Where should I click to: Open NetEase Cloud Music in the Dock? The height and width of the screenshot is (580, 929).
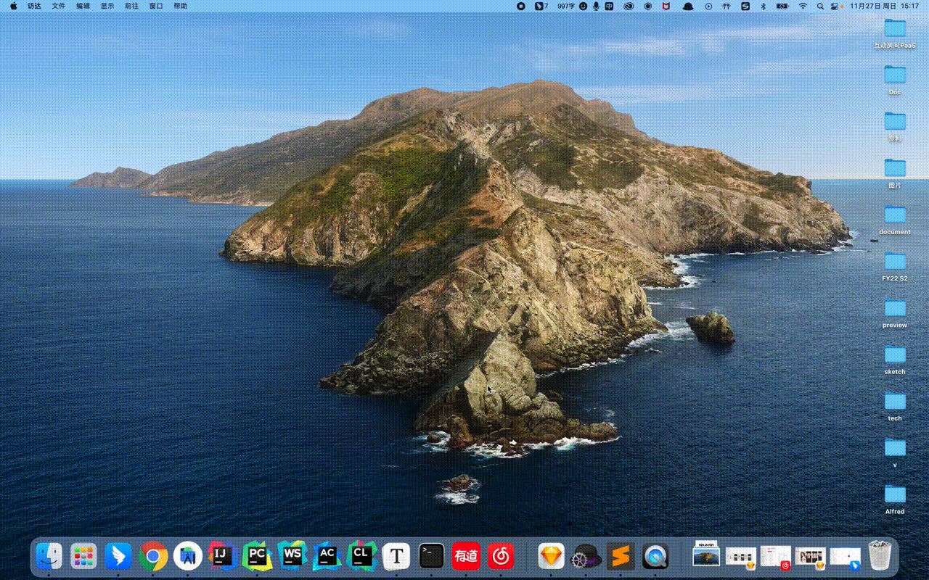(501, 556)
